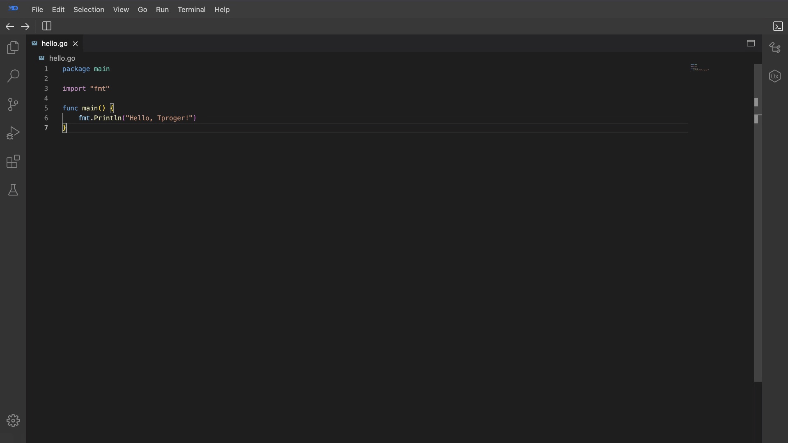Click the hello.go tab
Screen dimensions: 788x443
tap(54, 43)
